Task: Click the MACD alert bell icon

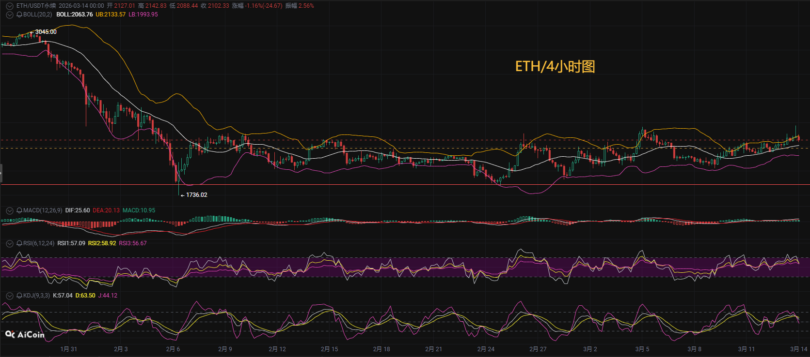Action: 19,210
